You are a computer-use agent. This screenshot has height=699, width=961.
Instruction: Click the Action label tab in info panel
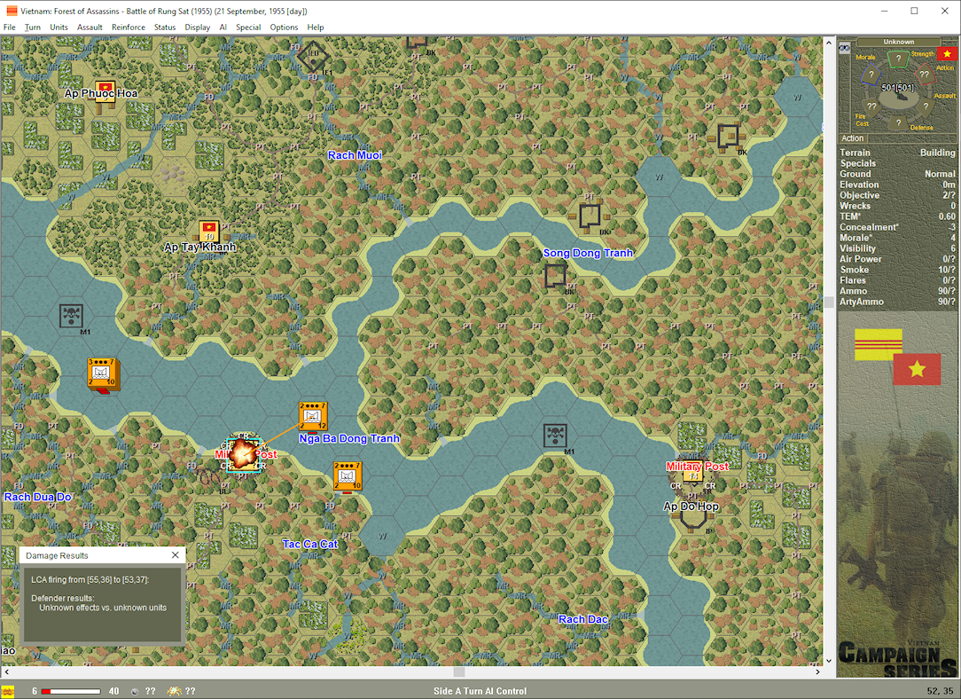coord(853,138)
